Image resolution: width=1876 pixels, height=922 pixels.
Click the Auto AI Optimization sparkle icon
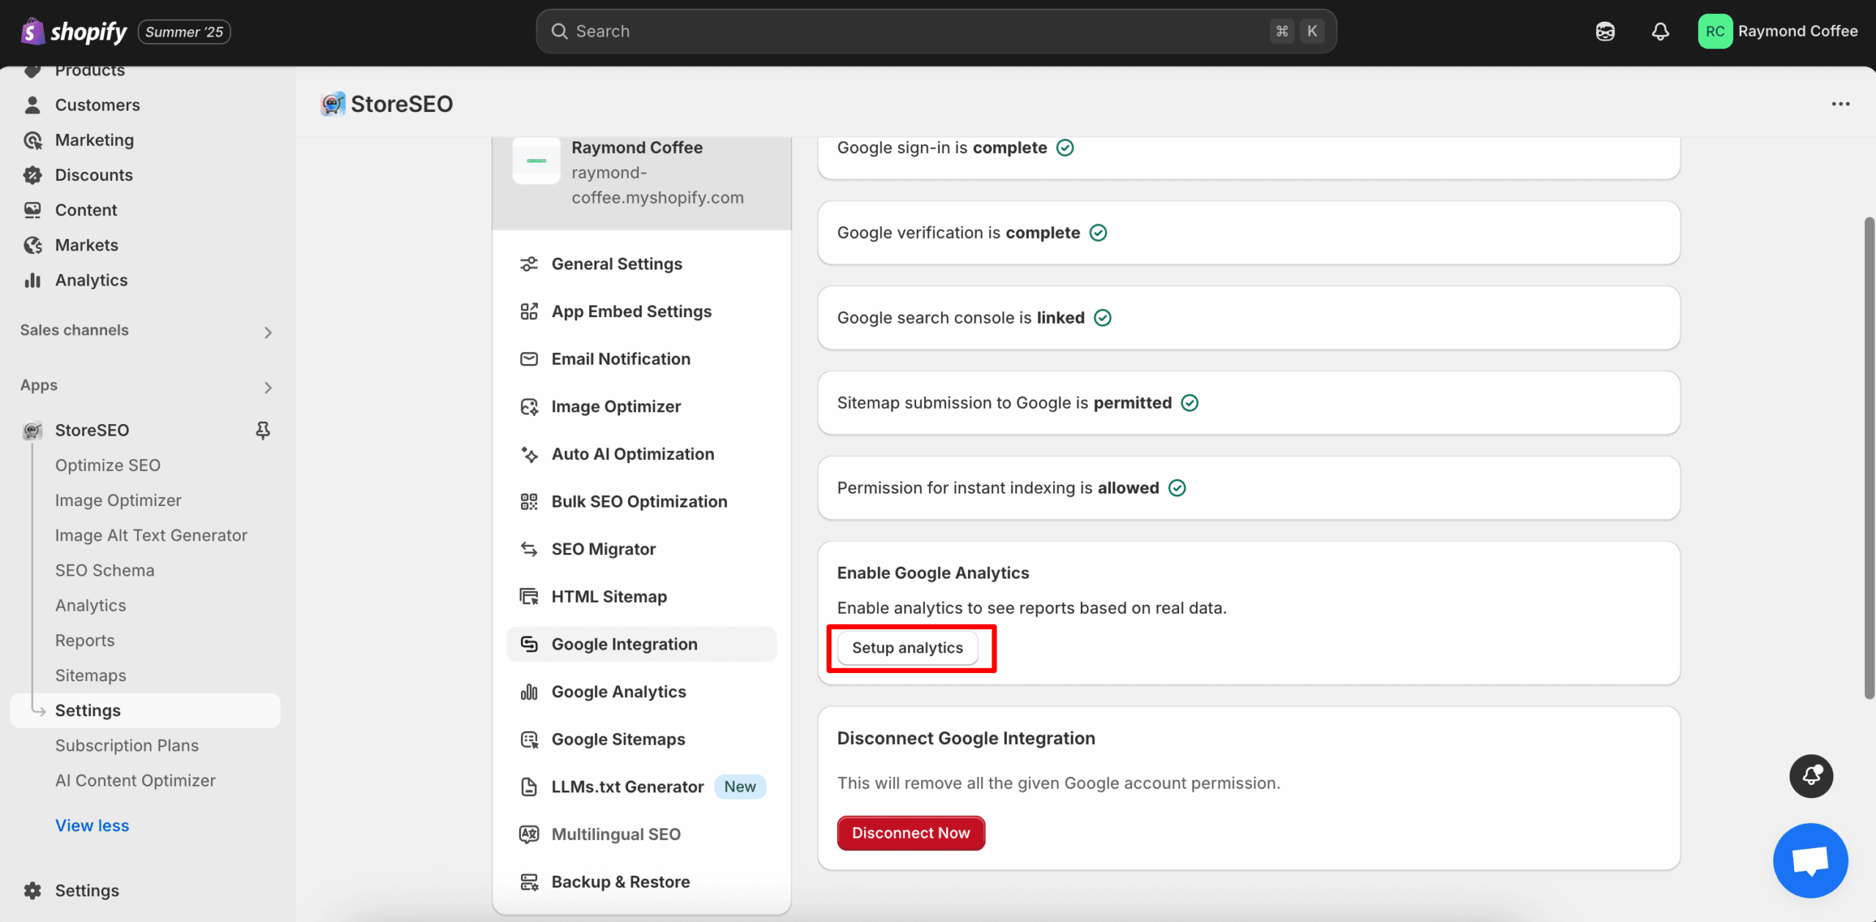point(529,455)
